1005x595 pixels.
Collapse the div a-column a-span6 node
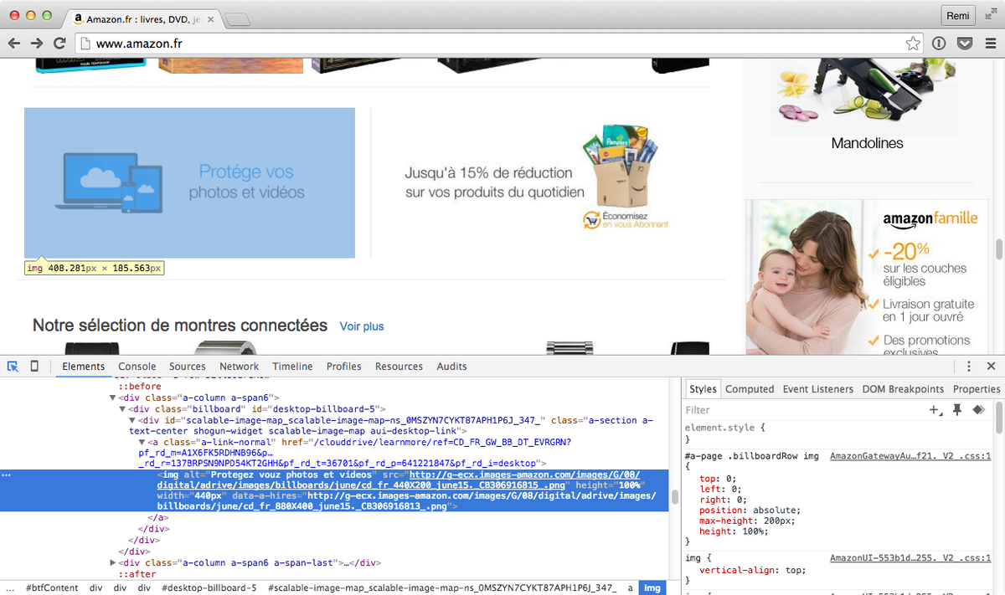pos(113,398)
